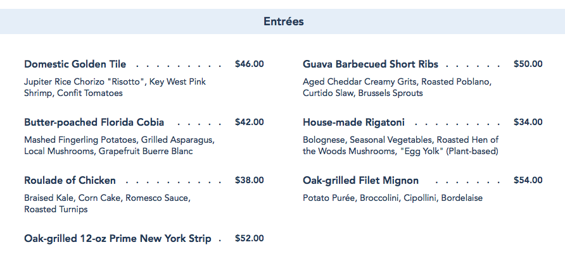Click the $46.00 price for Golden Tile
565x271 pixels.
point(249,64)
